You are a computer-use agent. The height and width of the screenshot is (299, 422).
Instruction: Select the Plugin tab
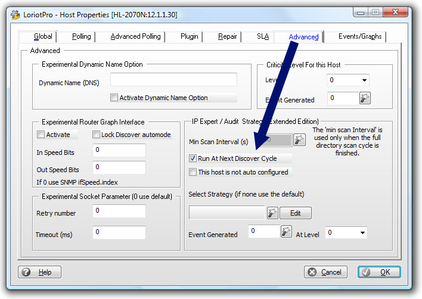(185, 36)
